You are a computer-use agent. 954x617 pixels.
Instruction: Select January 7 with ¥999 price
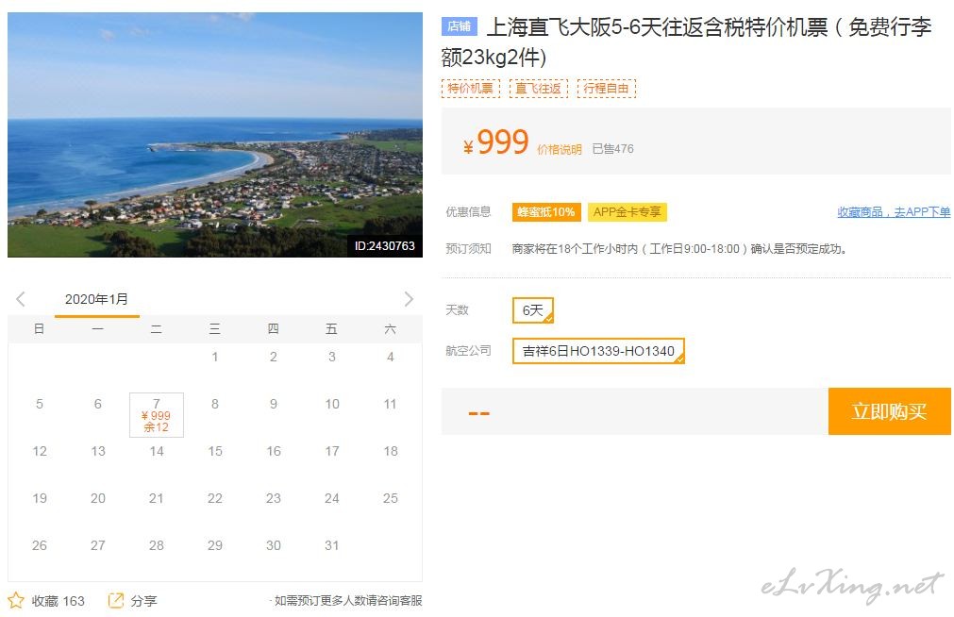coord(157,415)
